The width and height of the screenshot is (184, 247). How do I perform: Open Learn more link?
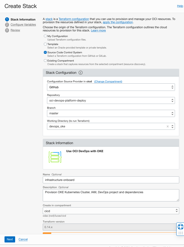(98, 30)
